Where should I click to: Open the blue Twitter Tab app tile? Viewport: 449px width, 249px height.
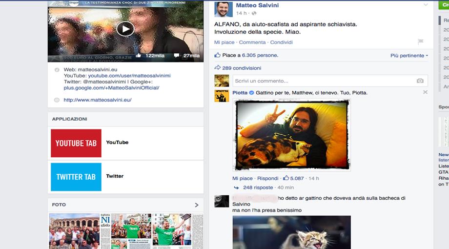(76, 177)
